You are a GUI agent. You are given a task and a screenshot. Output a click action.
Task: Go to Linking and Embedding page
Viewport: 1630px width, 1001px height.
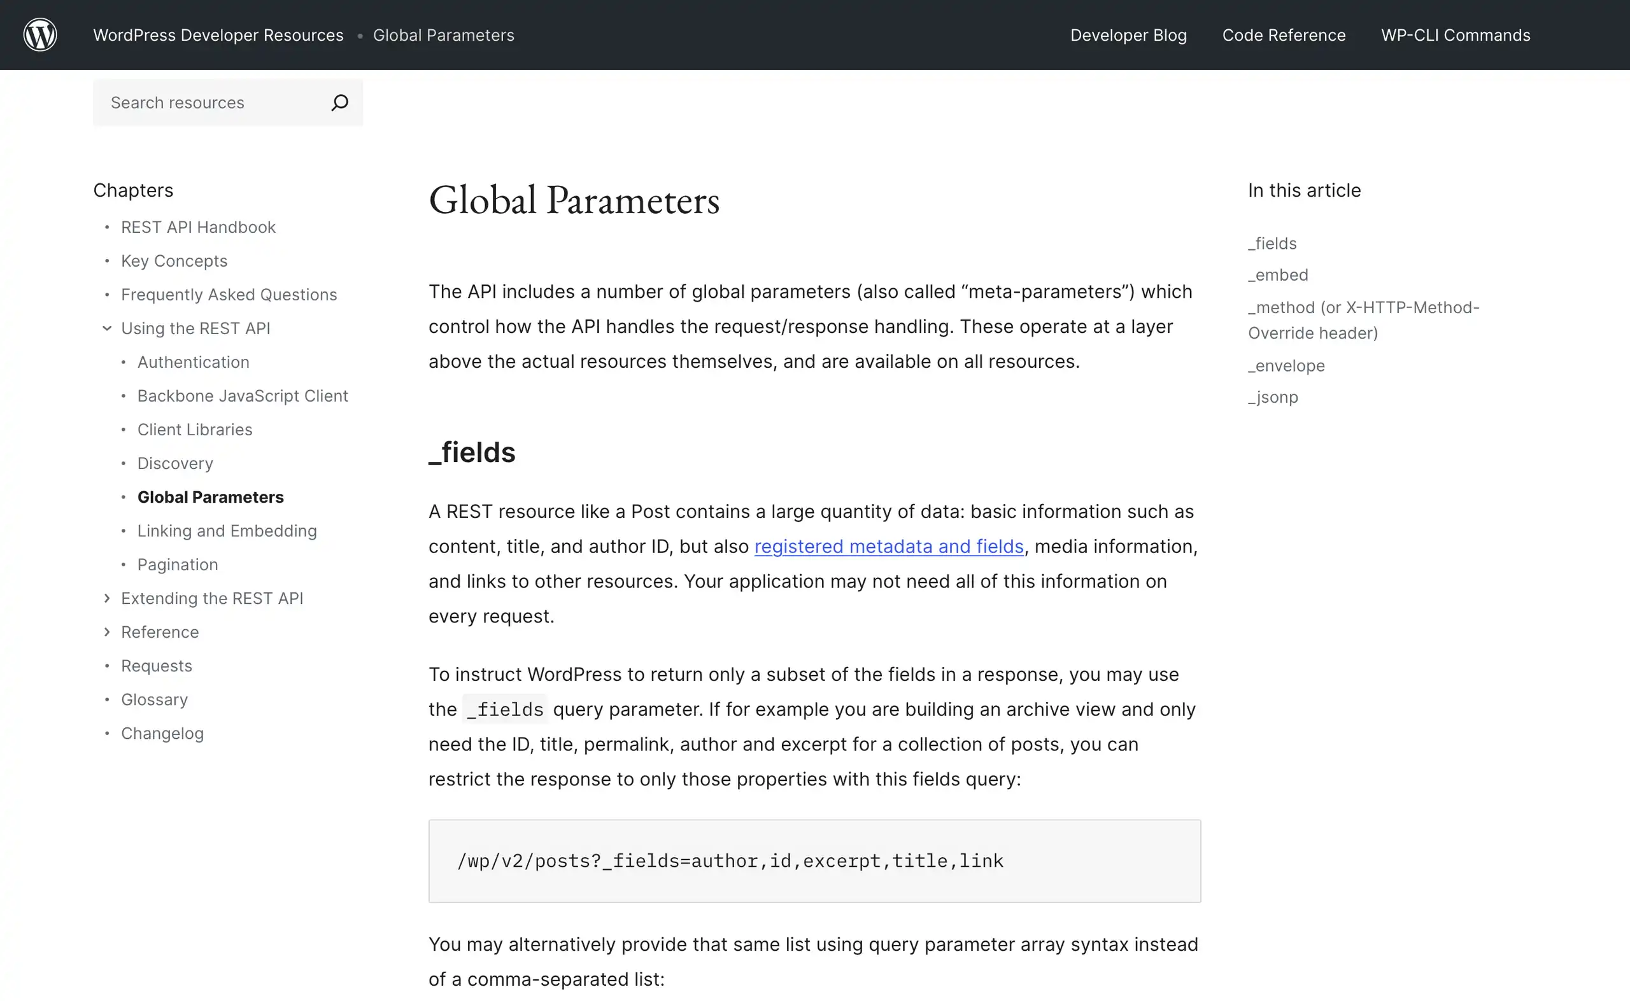tap(227, 531)
